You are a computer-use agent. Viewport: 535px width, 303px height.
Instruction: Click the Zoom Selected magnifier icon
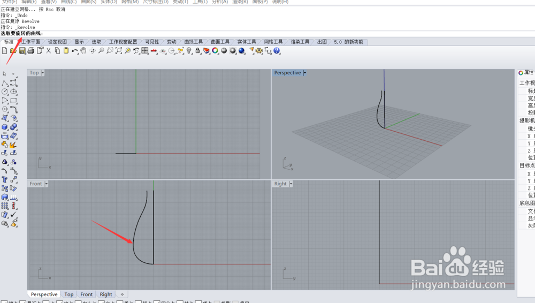pos(128,51)
